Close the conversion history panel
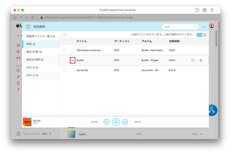The image size is (231, 154). [204, 27]
